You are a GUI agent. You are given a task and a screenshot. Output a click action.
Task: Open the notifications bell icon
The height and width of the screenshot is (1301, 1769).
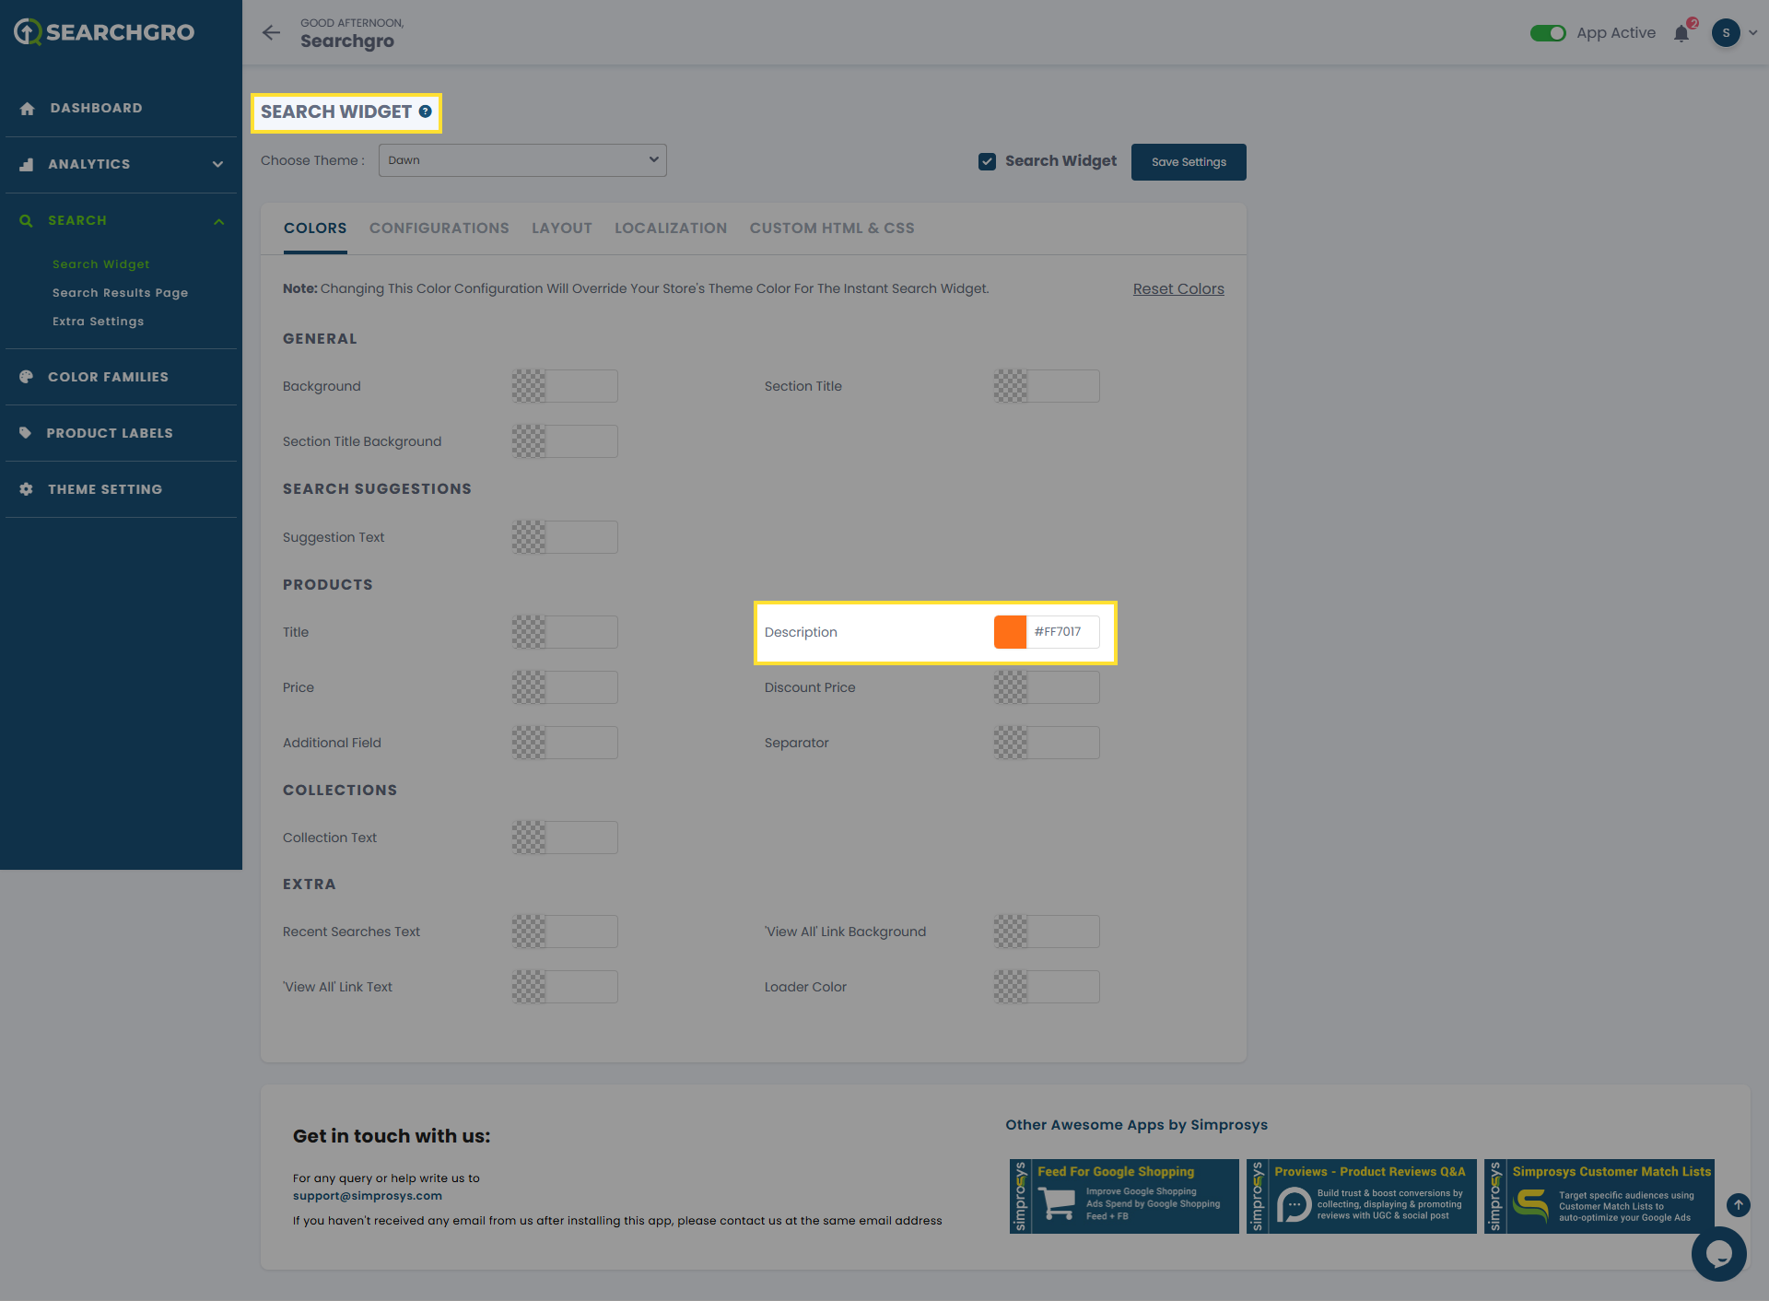click(1681, 34)
